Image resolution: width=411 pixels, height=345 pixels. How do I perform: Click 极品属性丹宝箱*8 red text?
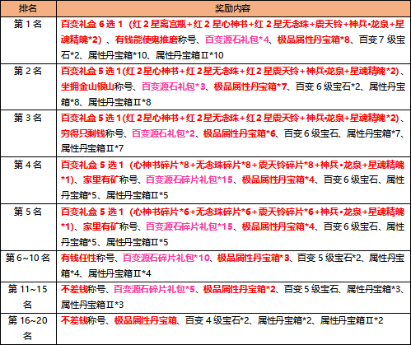point(313,40)
